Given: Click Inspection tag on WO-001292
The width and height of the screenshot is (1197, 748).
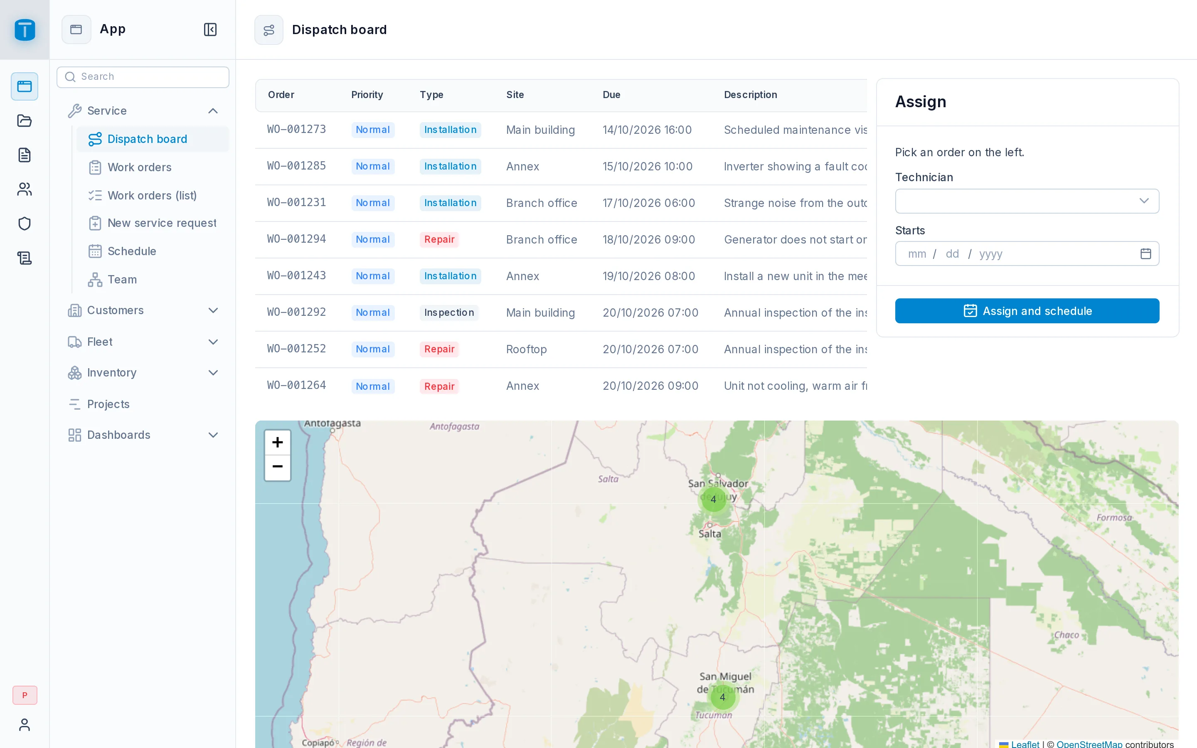Looking at the screenshot, I should coord(448,312).
